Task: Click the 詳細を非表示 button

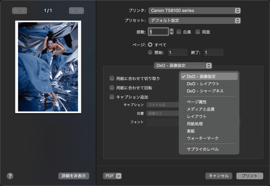Action: 74,176
